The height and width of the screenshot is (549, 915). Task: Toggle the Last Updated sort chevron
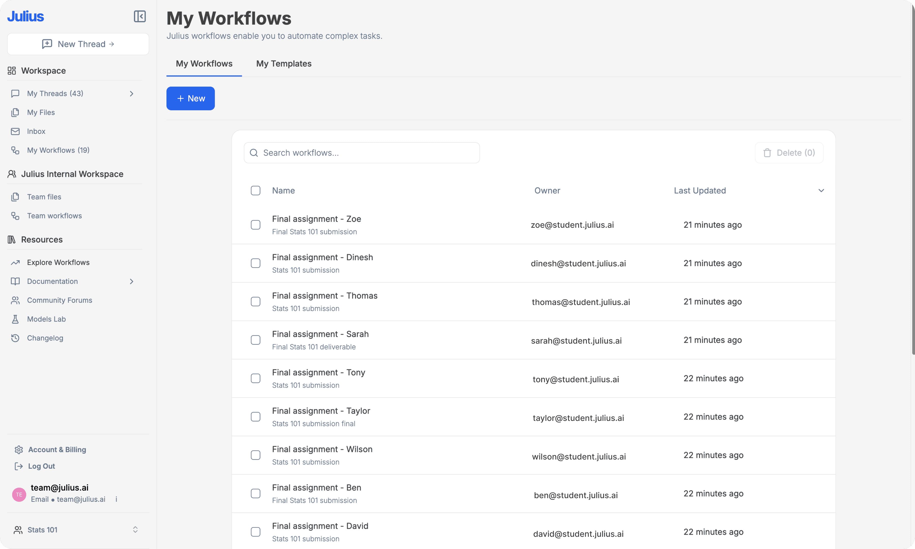pos(821,191)
